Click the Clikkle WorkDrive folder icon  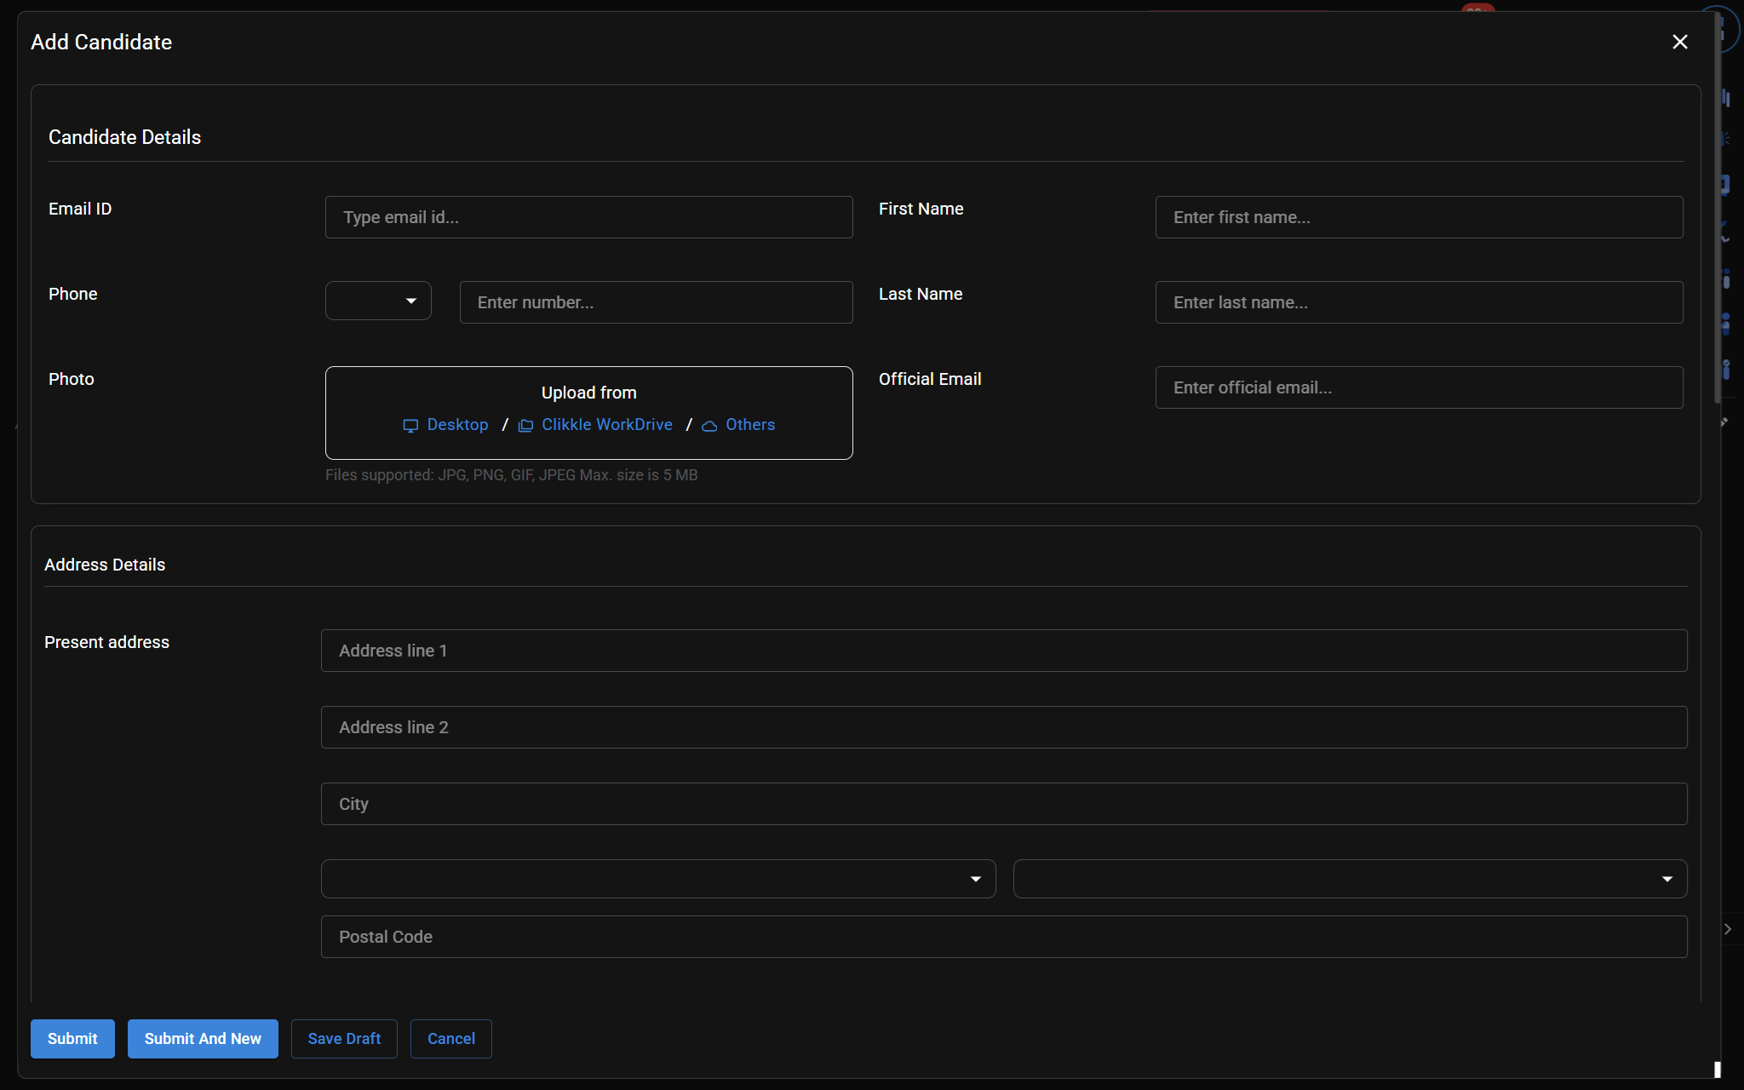point(525,426)
